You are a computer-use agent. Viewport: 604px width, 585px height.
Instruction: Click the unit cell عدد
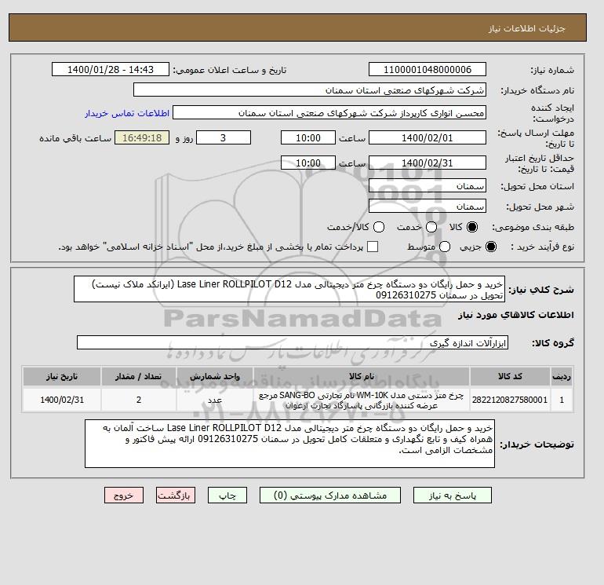click(x=215, y=400)
